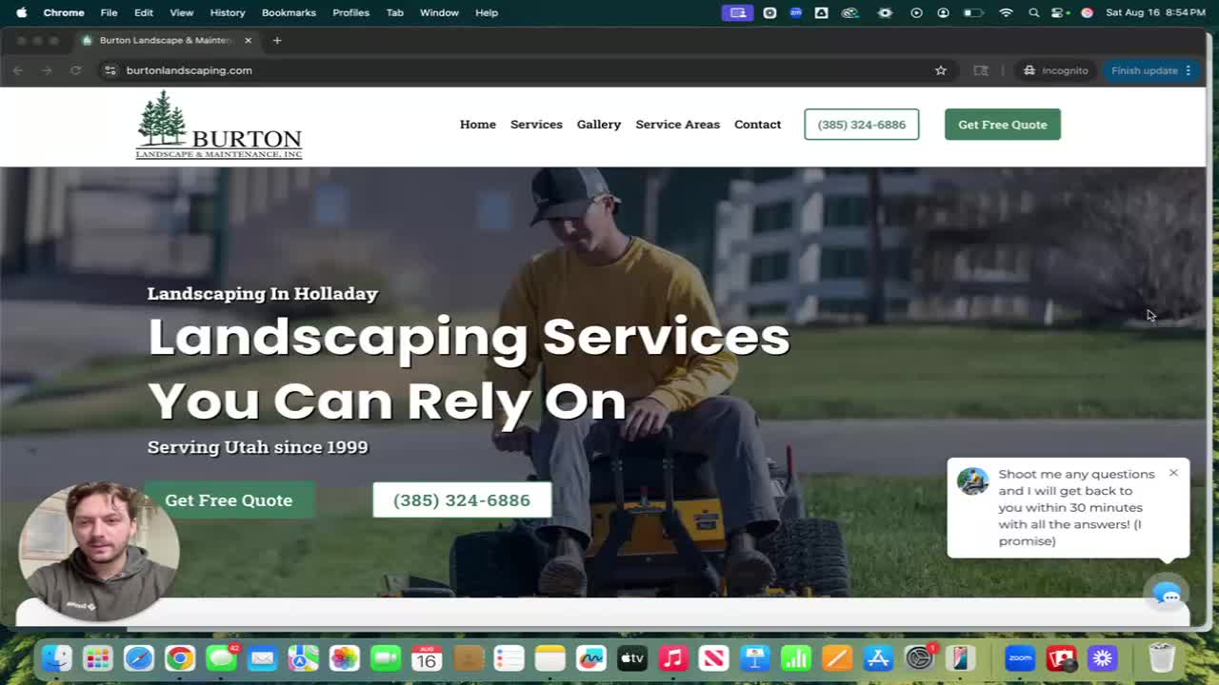This screenshot has width=1219, height=685.
Task: Open the View menu
Action: tap(182, 12)
